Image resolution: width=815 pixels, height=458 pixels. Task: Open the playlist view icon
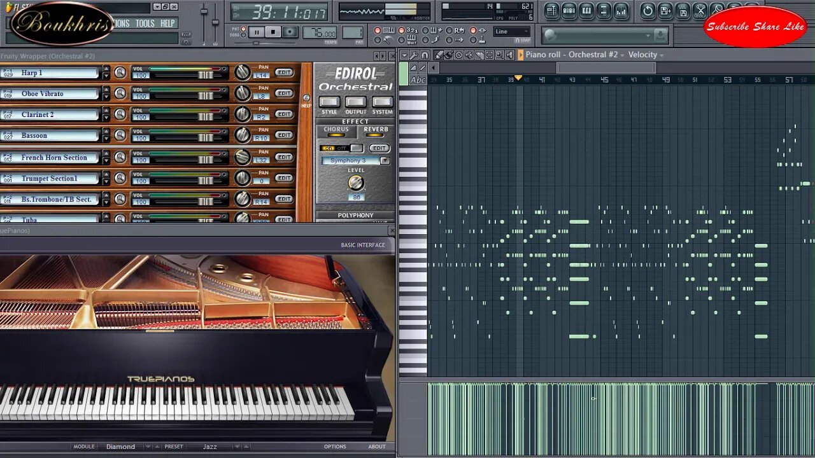(552, 11)
